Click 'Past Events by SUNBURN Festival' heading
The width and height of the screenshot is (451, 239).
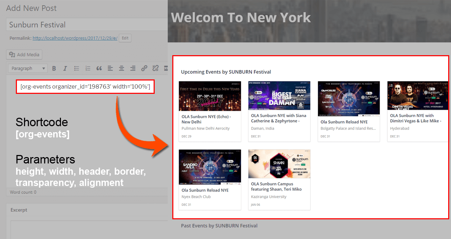click(x=219, y=226)
